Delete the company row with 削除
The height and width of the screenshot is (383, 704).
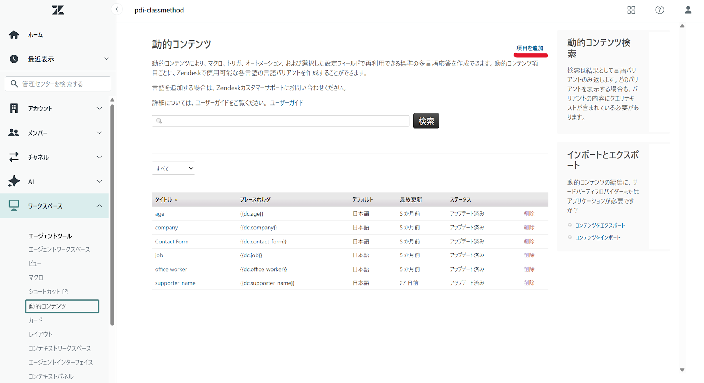coord(529,228)
